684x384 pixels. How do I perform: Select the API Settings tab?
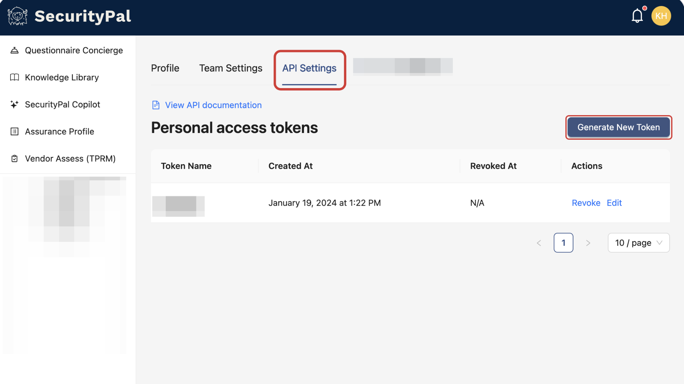[309, 68]
